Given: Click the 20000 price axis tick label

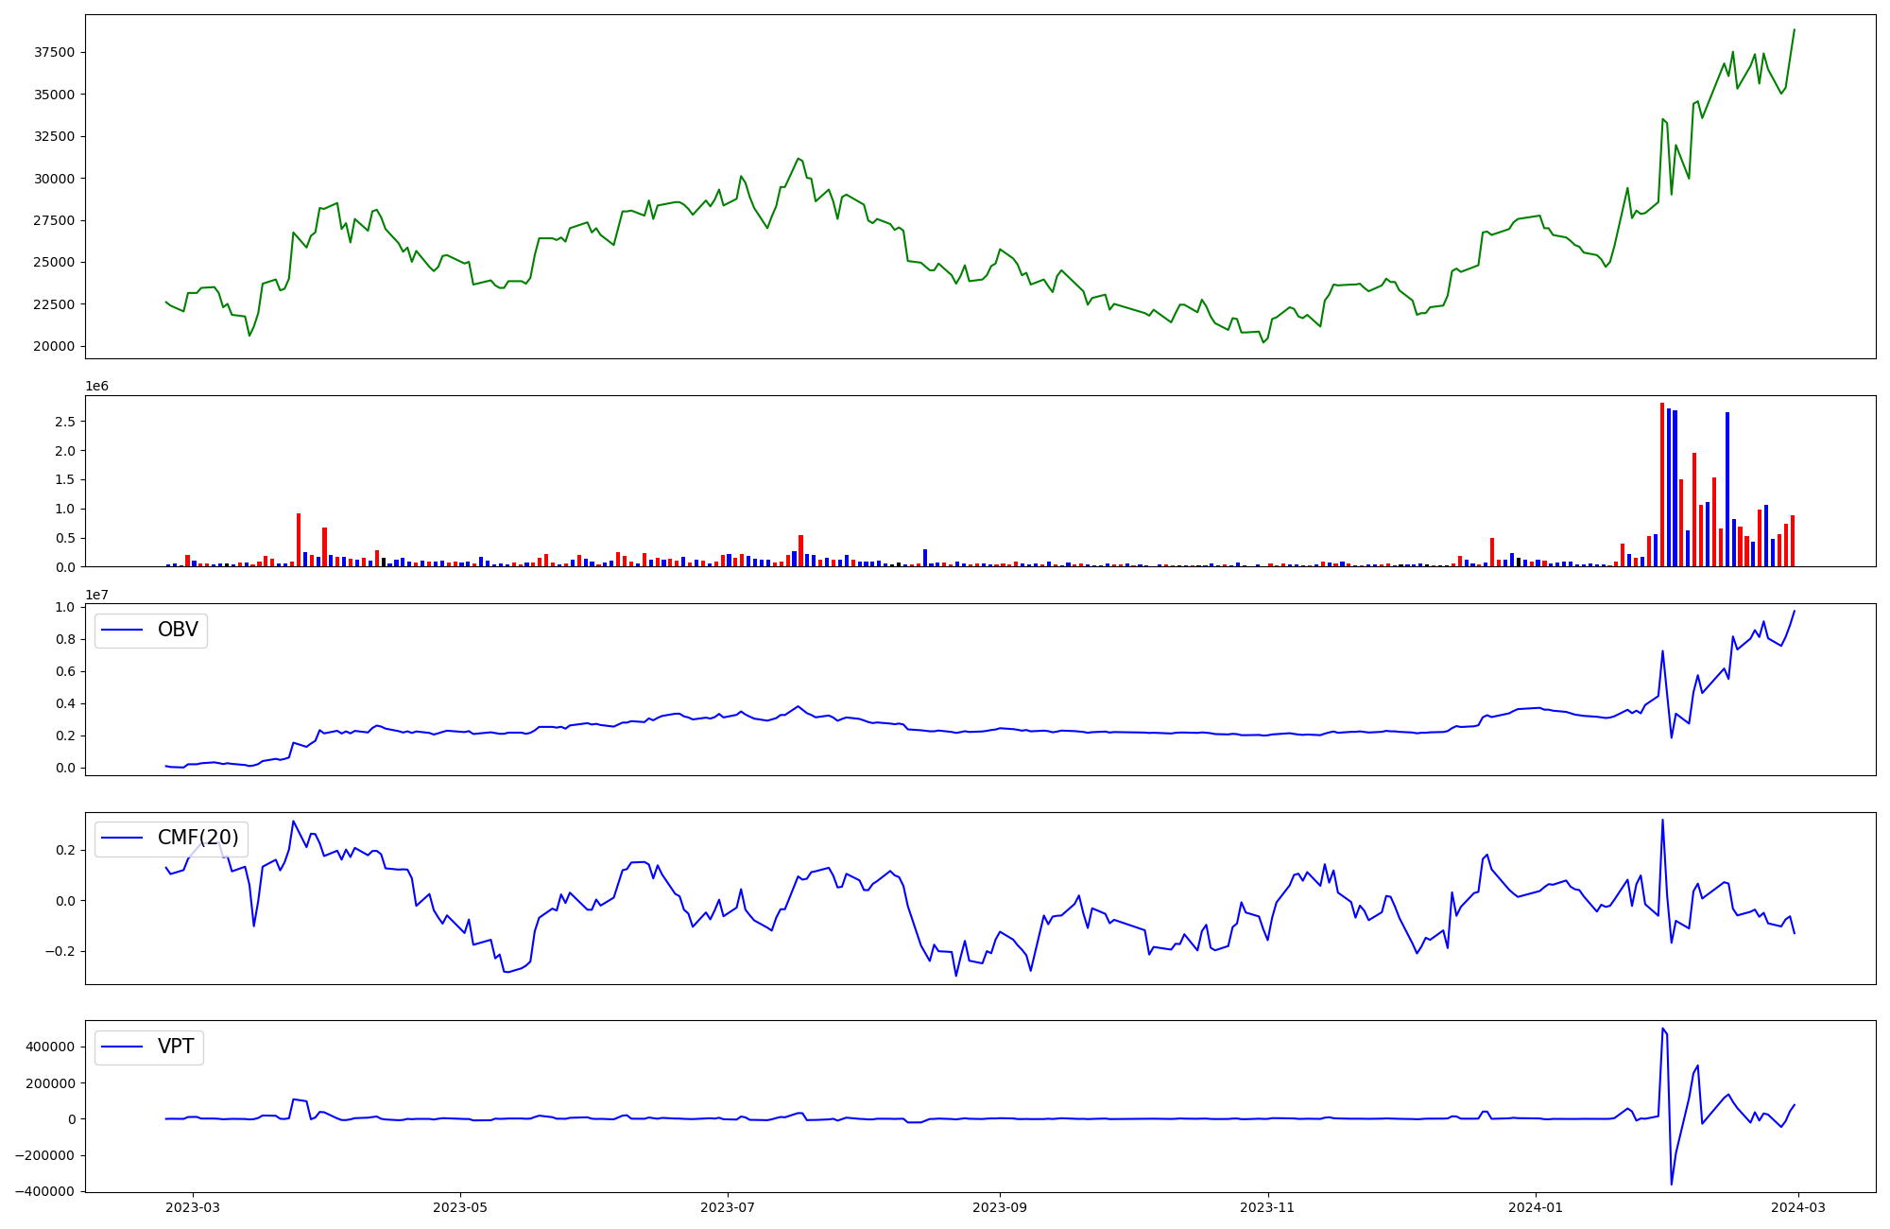Looking at the screenshot, I should coord(54,347).
